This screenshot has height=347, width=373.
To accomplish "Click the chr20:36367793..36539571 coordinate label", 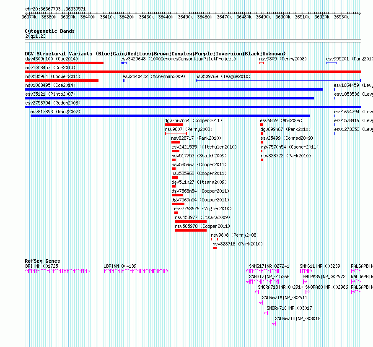I will pyautogui.click(x=55, y=9).
